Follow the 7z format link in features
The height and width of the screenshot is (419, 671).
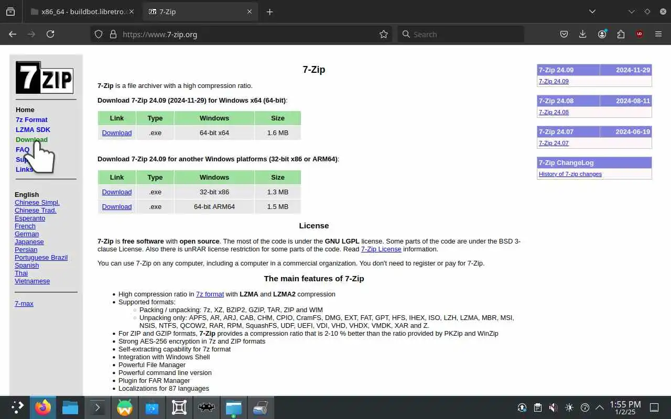pos(210,294)
